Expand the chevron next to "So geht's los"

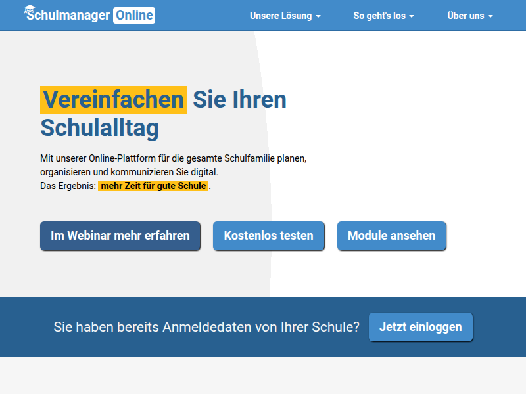click(x=411, y=16)
